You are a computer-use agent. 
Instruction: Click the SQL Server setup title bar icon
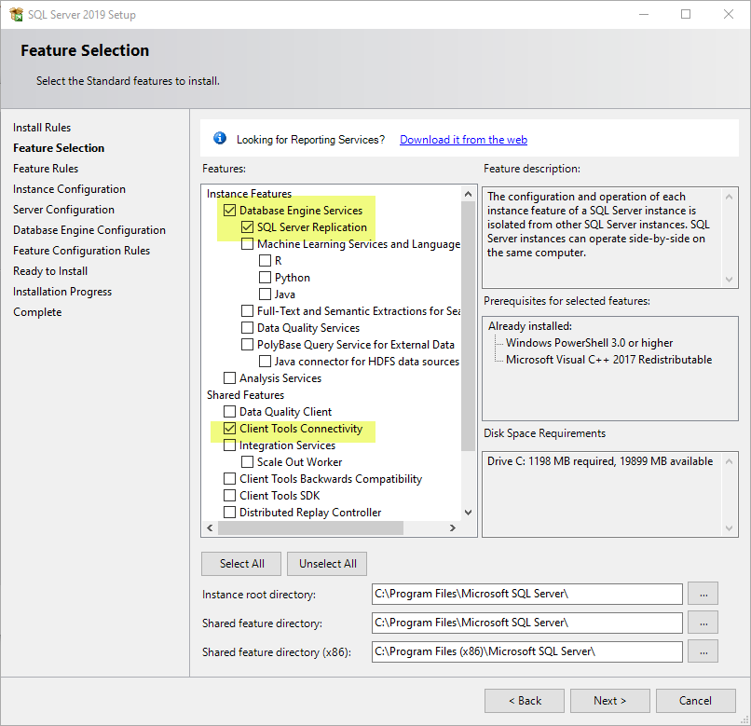tap(16, 14)
